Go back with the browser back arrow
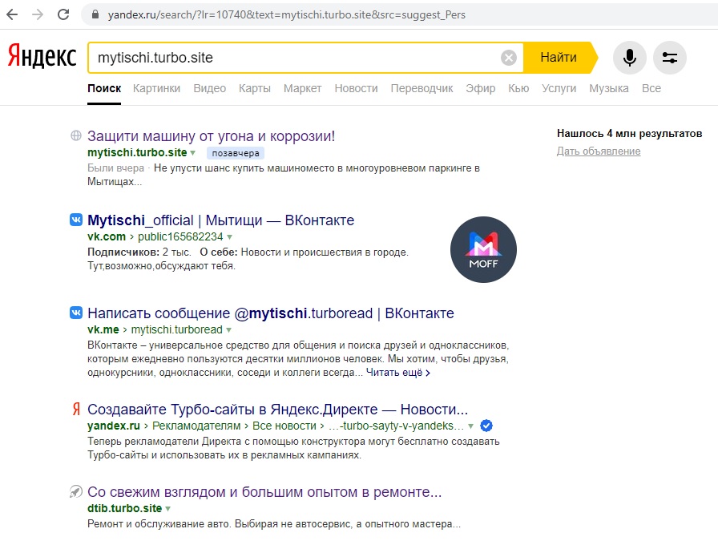The height and width of the screenshot is (545, 718). [12, 14]
